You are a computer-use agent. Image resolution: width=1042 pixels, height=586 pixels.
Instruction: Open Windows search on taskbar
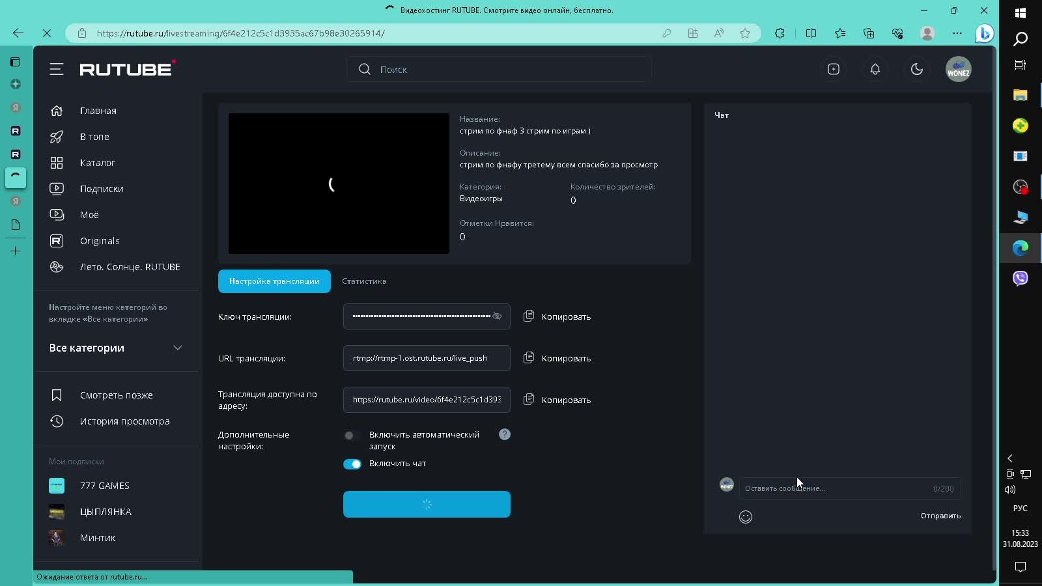(x=1021, y=39)
